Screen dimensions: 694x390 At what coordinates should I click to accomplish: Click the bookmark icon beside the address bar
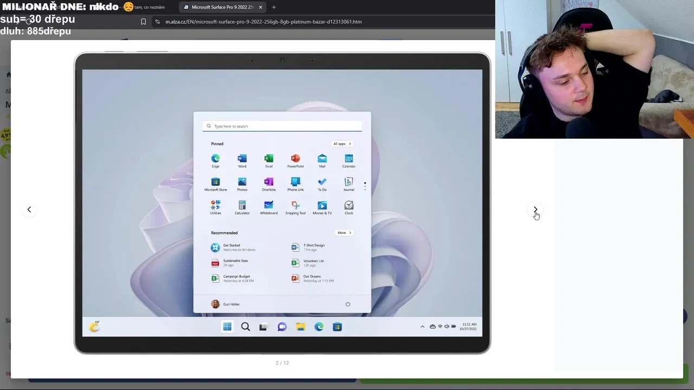[143, 22]
